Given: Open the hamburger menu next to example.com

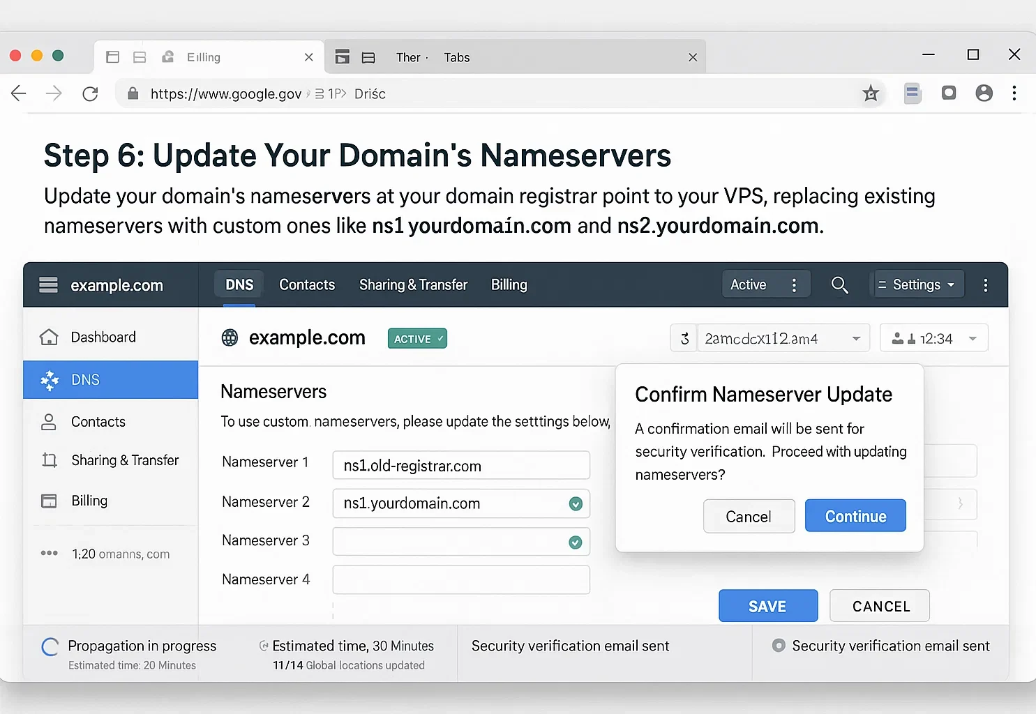Looking at the screenshot, I should (x=47, y=284).
